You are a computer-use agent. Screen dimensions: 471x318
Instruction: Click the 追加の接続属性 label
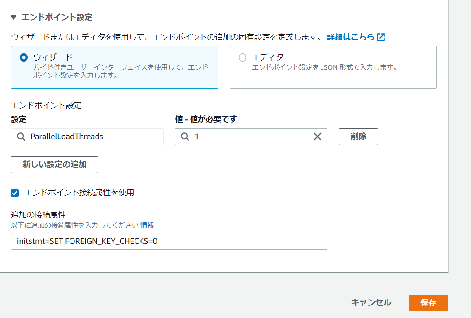tap(38, 215)
